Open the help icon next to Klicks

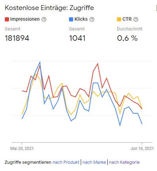(x=92, y=19)
